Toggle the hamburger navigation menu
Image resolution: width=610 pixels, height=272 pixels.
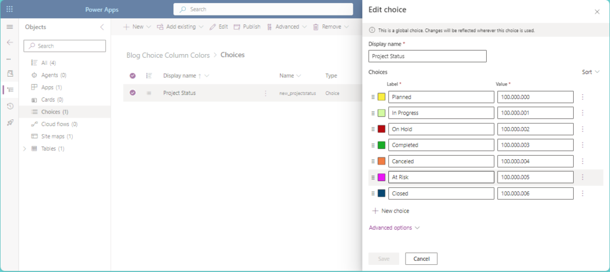10,27
